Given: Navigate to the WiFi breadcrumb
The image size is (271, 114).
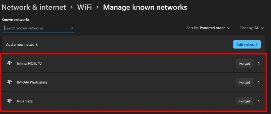Looking at the screenshot, I should [84, 7].
